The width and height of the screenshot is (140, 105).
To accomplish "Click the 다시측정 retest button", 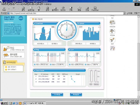I will click(57, 95).
